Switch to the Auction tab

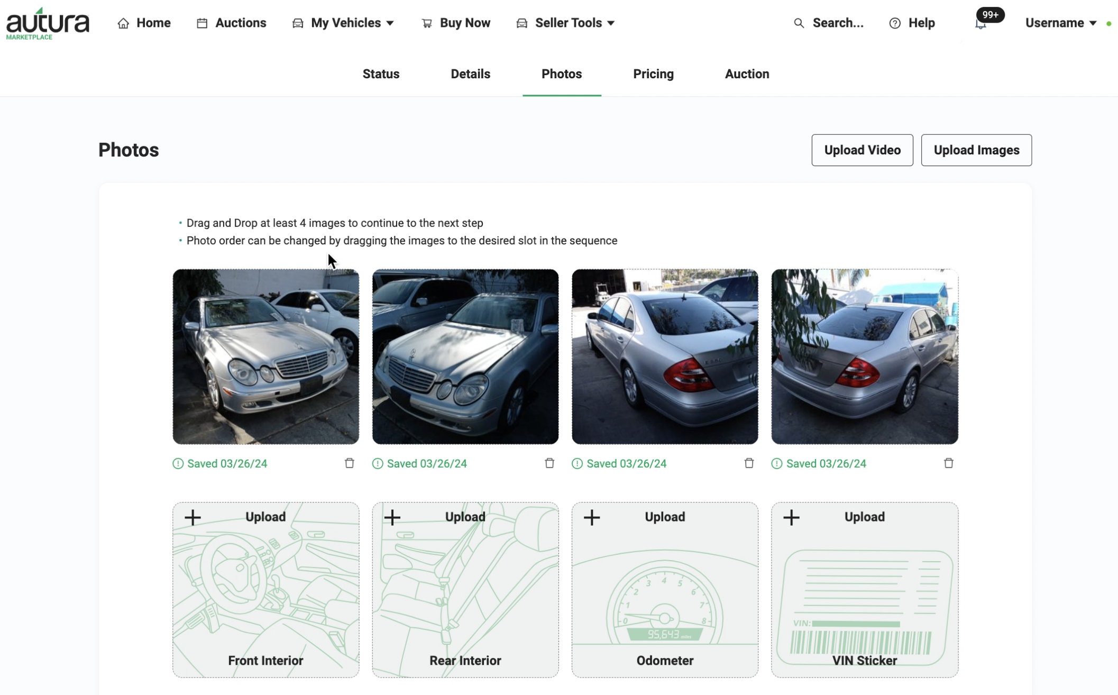pyautogui.click(x=747, y=74)
